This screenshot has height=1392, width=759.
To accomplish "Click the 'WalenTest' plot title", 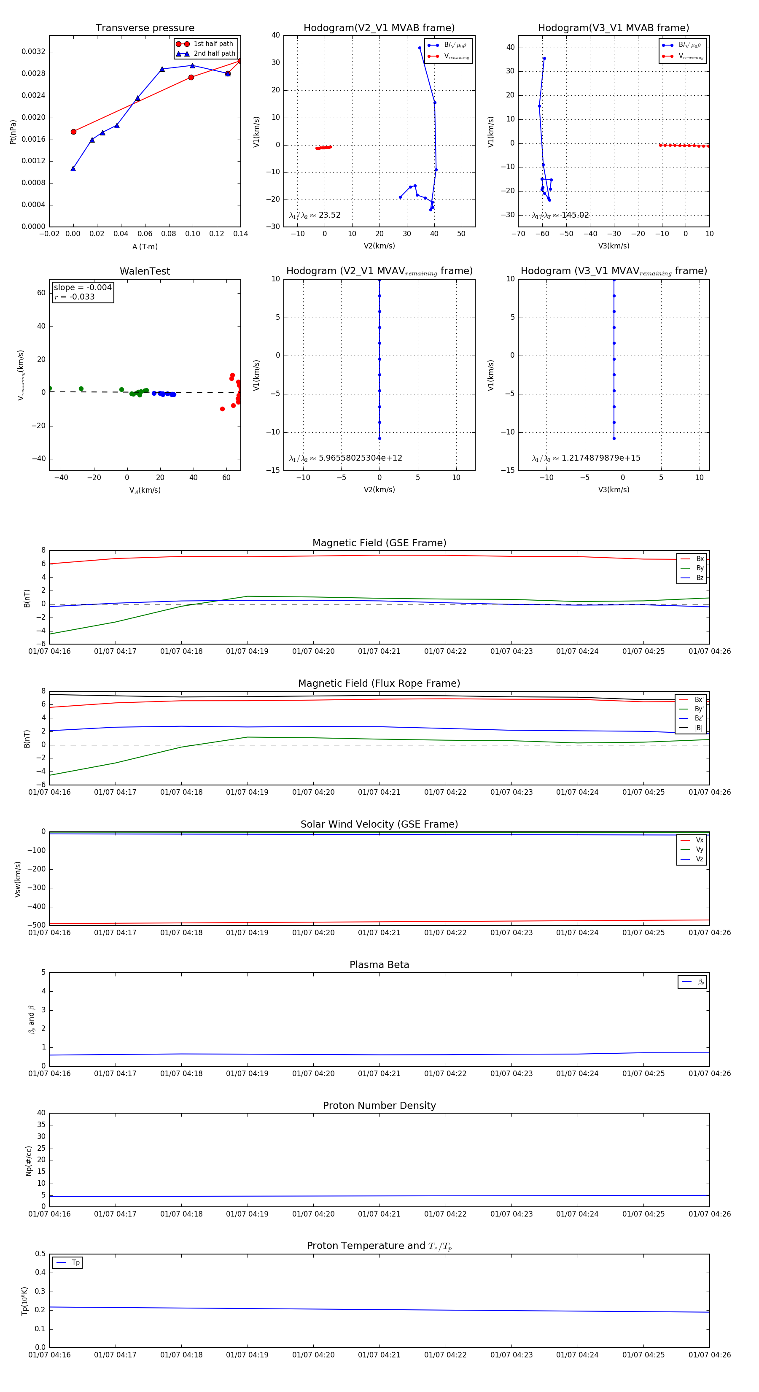I will point(145,271).
